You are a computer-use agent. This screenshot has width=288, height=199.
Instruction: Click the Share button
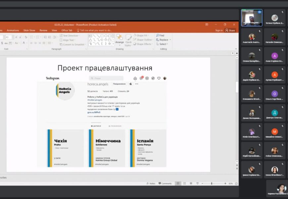click(230, 30)
